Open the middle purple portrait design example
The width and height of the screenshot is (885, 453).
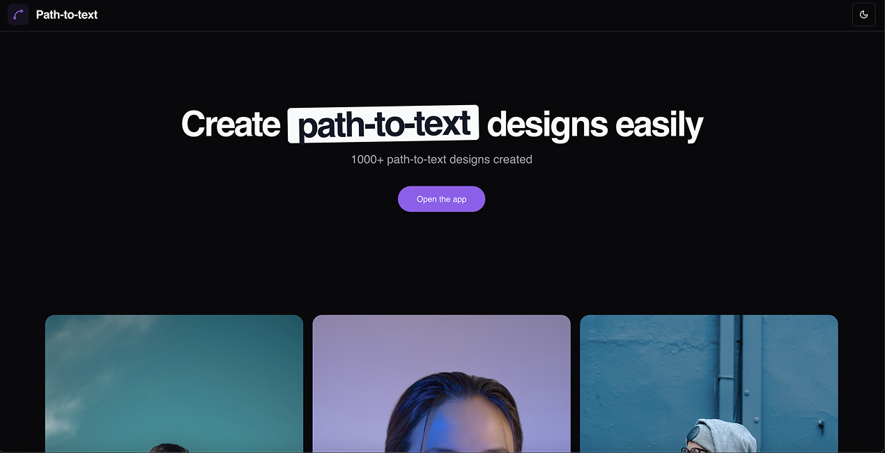pyautogui.click(x=441, y=383)
